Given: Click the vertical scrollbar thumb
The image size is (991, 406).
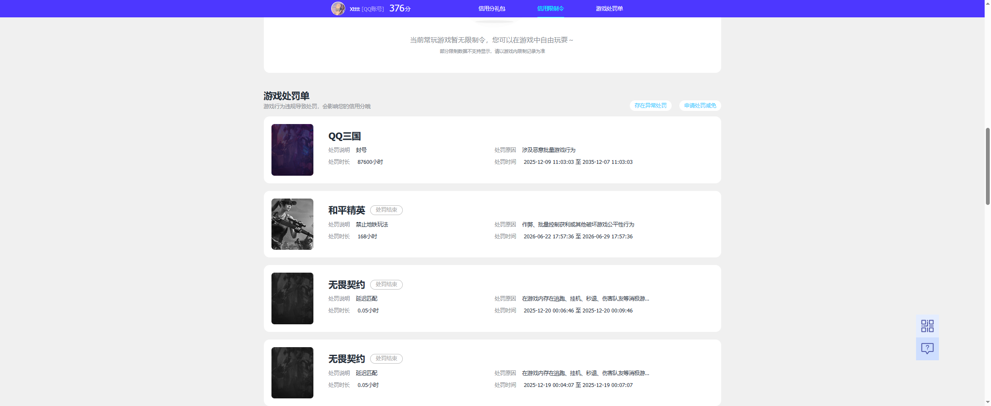Looking at the screenshot, I should (x=988, y=166).
